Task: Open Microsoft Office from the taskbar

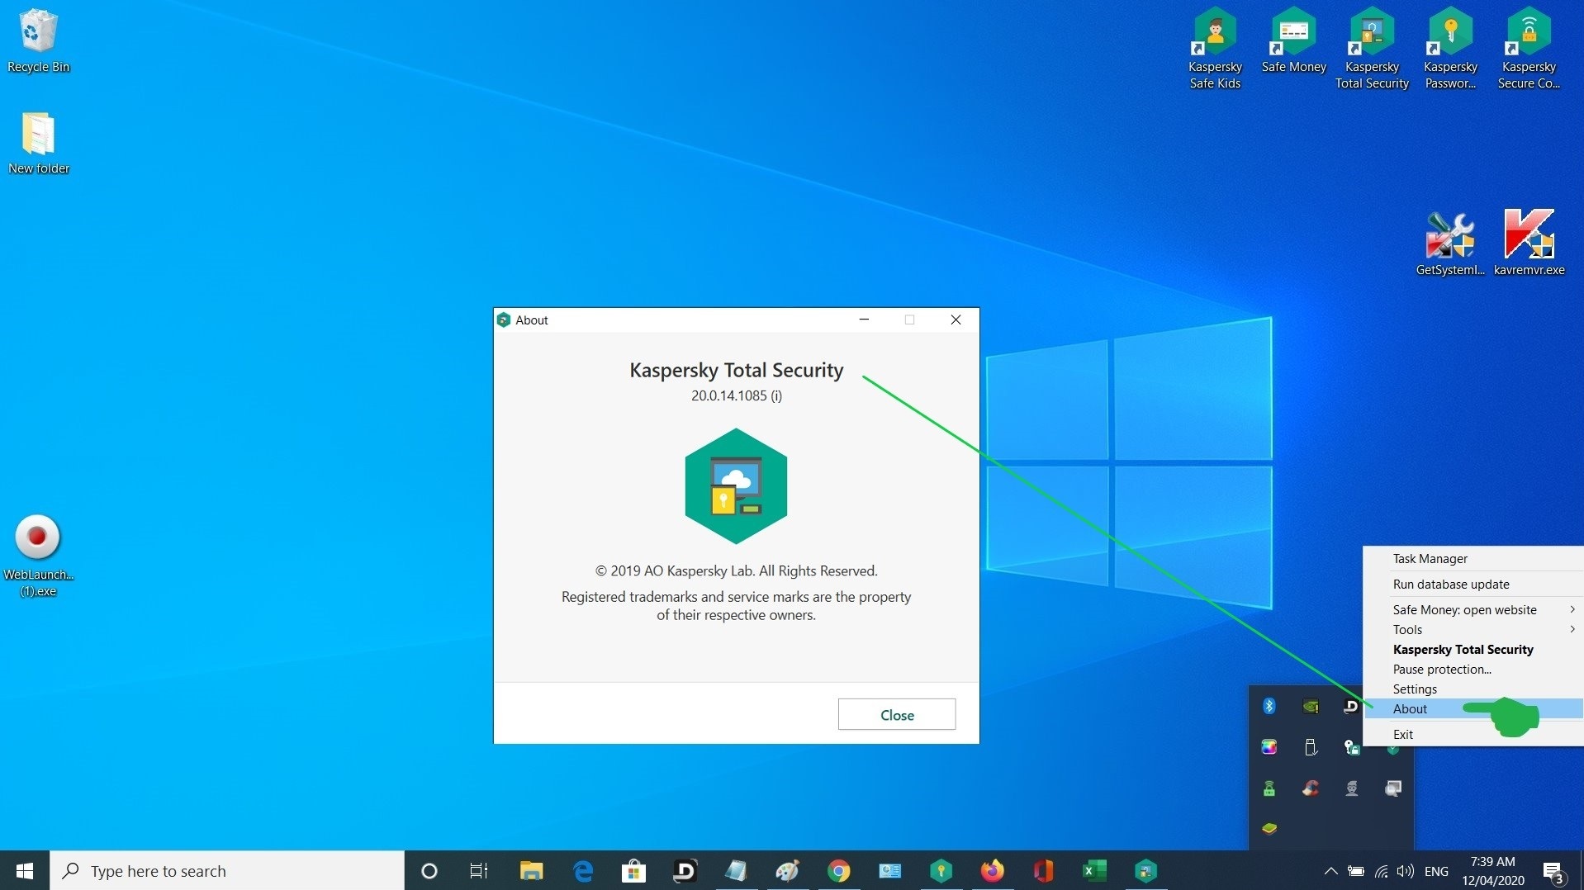Action: (1043, 871)
